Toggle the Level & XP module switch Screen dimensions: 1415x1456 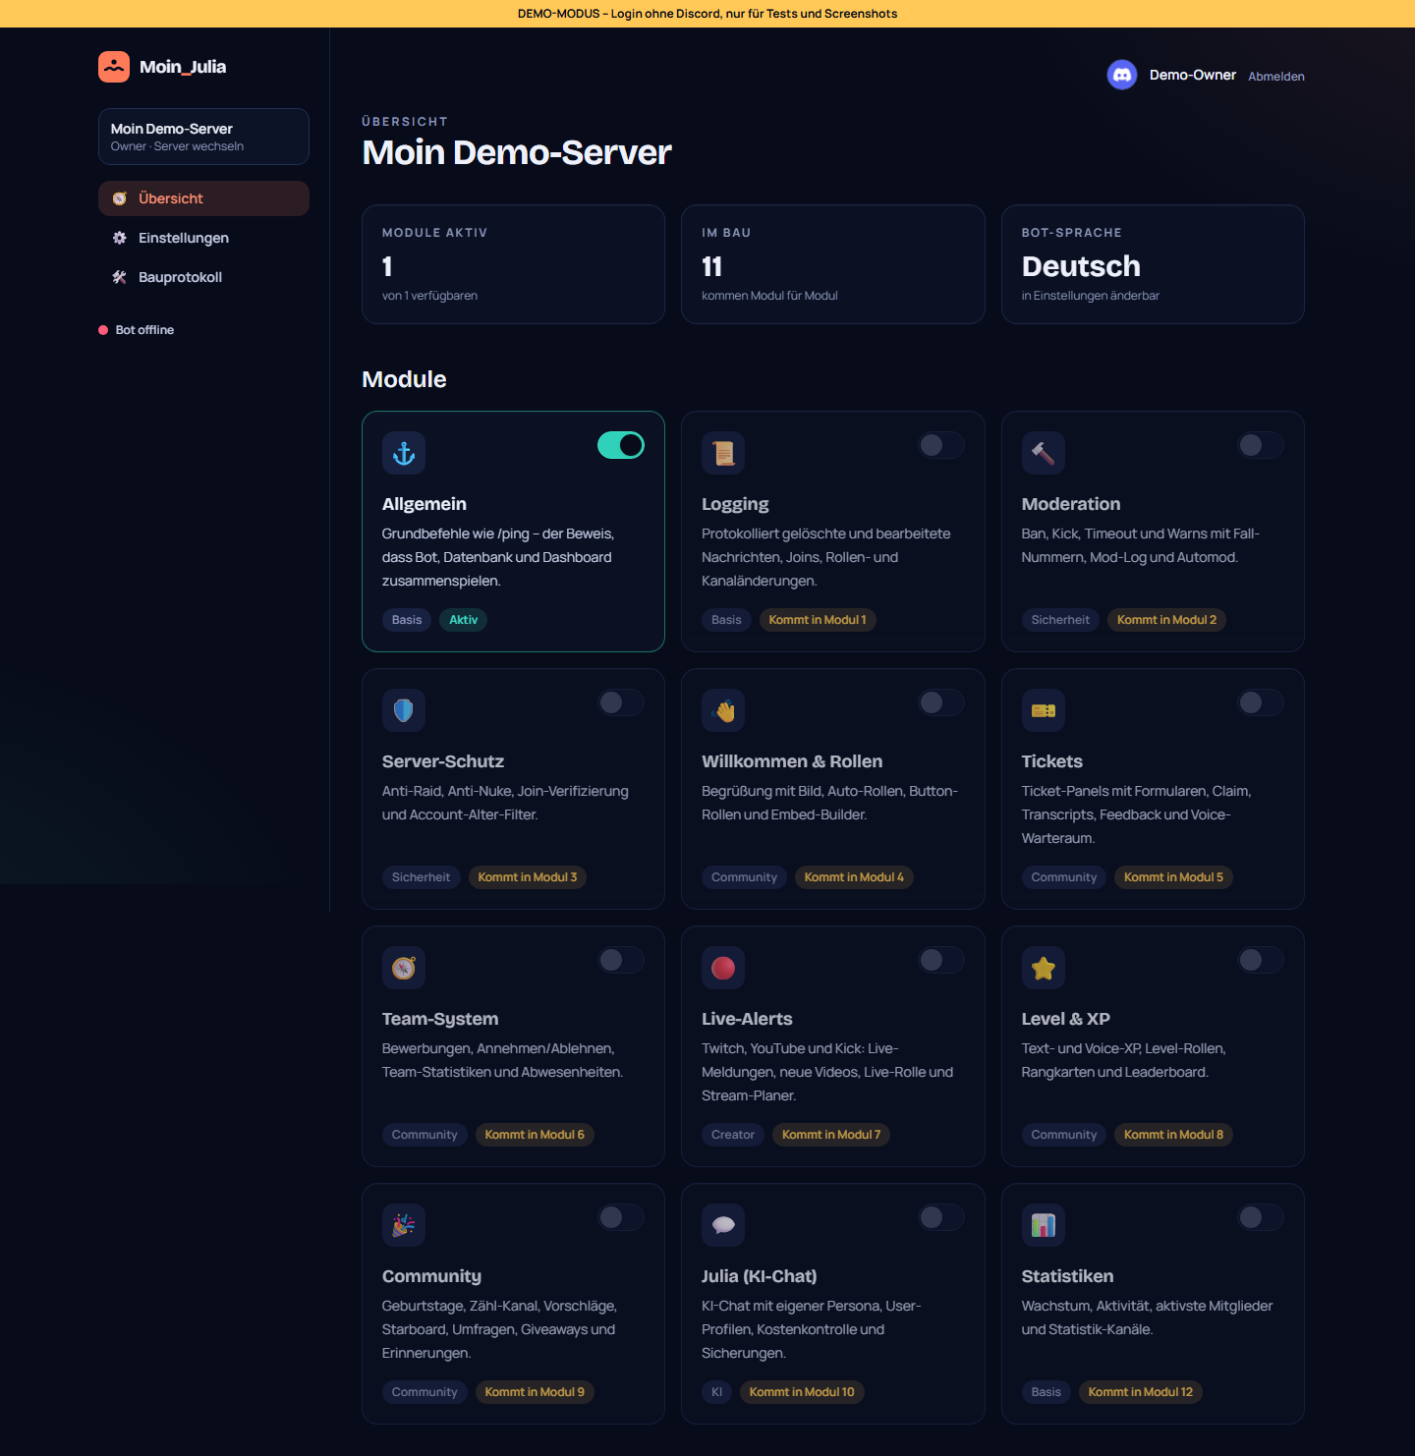(1261, 960)
